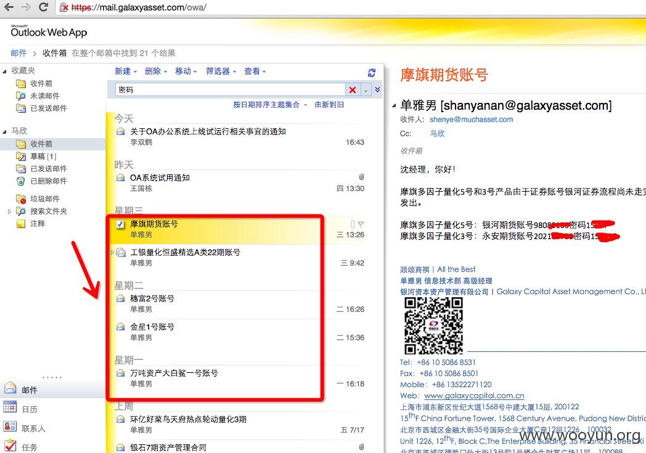Image resolution: width=646 pixels, height=453 pixels.
Task: Open the 金星1号账号 email
Action: click(x=239, y=332)
